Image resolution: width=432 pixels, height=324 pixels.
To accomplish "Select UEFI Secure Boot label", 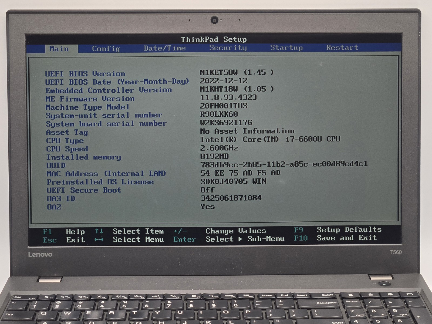I will [84, 190].
